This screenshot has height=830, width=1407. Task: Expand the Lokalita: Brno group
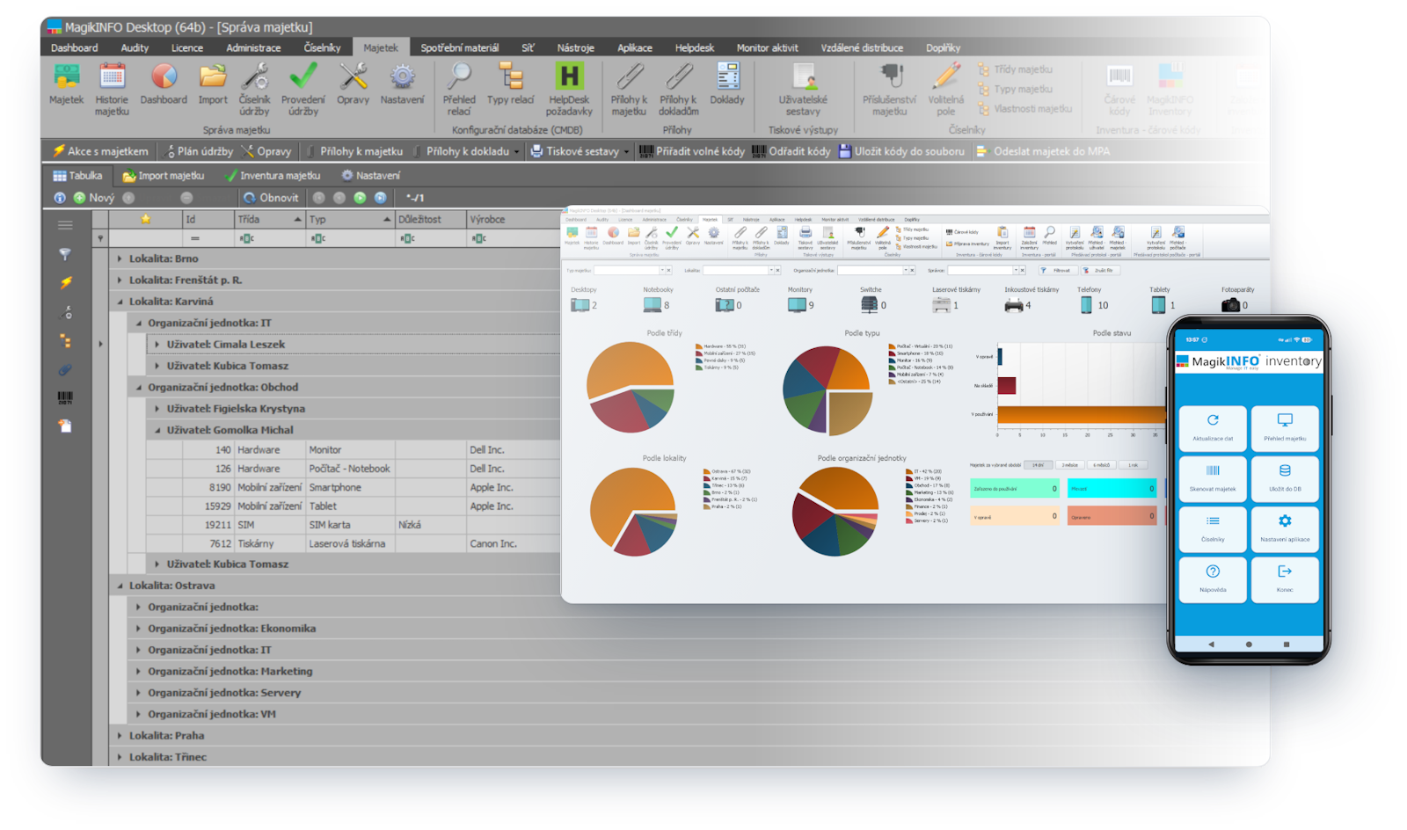tap(120, 258)
